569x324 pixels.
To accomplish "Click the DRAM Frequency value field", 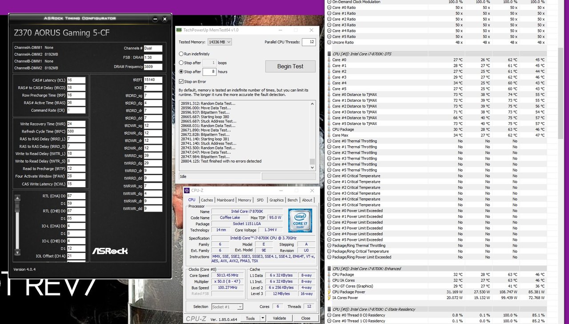I will [153, 67].
